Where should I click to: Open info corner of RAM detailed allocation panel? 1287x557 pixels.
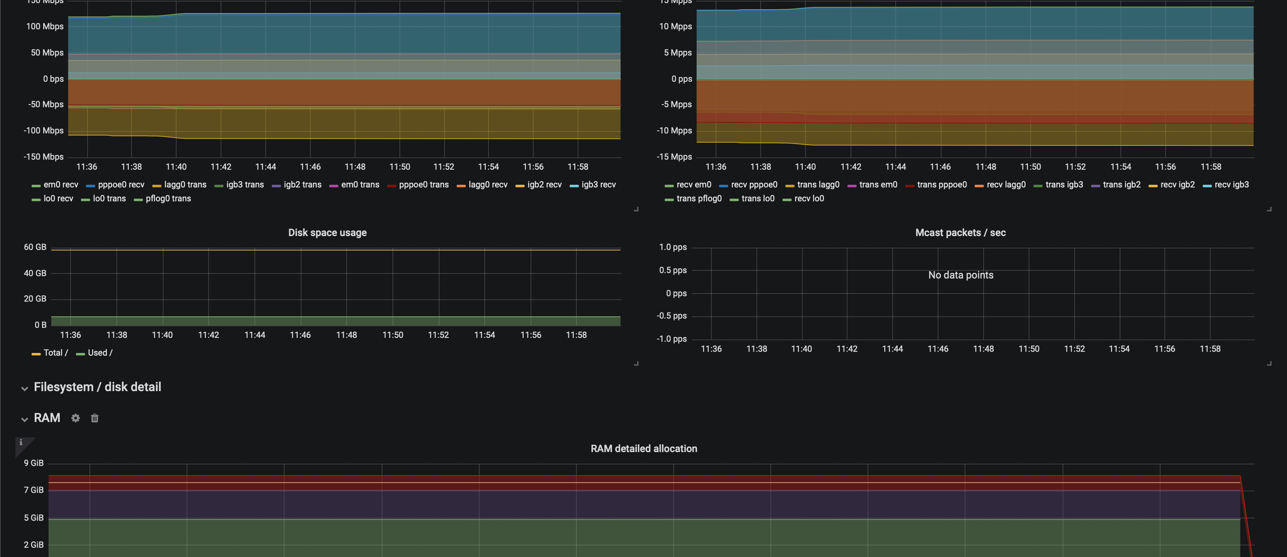[x=20, y=442]
